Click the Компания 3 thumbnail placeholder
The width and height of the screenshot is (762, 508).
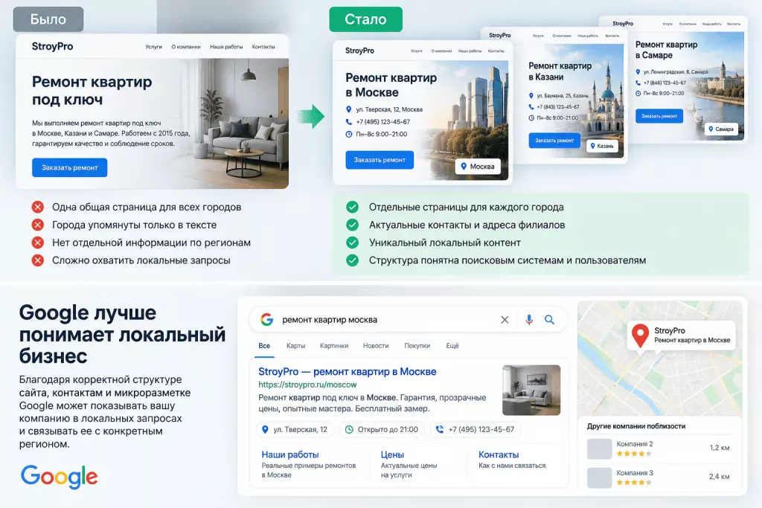[x=599, y=478]
